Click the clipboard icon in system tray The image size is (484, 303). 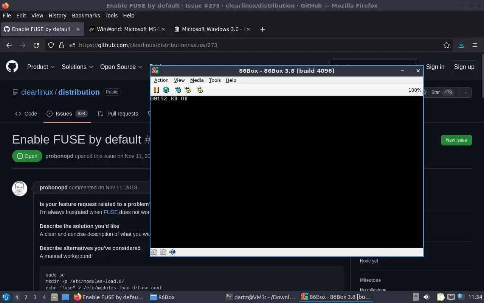[441, 297]
